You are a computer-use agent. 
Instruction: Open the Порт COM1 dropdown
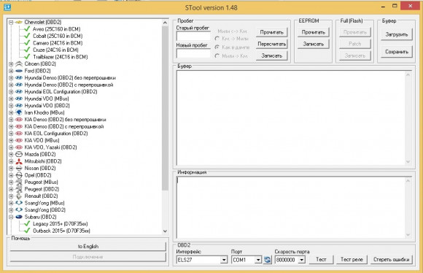pos(258,260)
